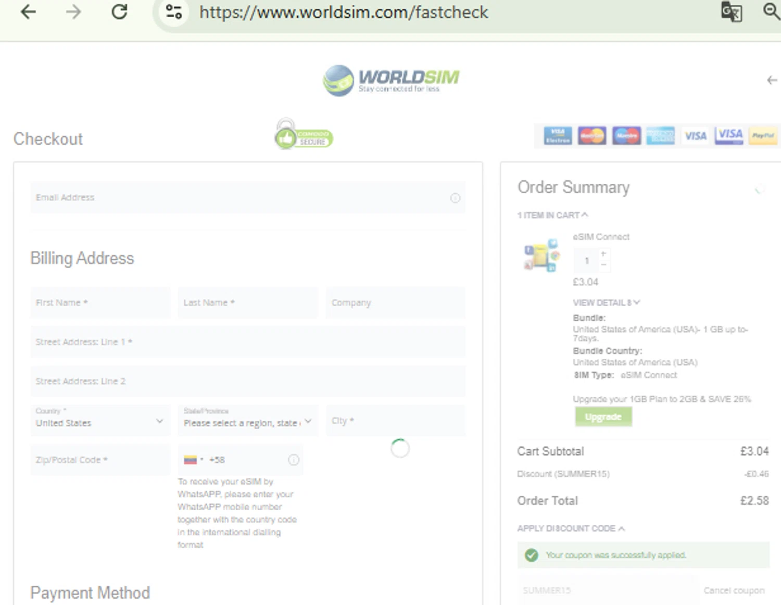The width and height of the screenshot is (781, 605).
Task: Click the Order Total amount £2.58
Action: (x=754, y=500)
